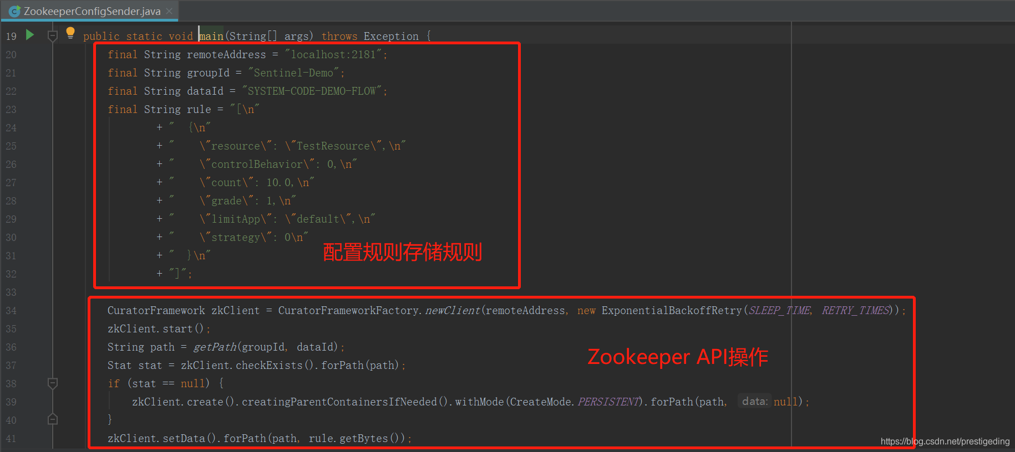Click the SLEEP_TIME constant
The image size is (1015, 452).
(779, 310)
